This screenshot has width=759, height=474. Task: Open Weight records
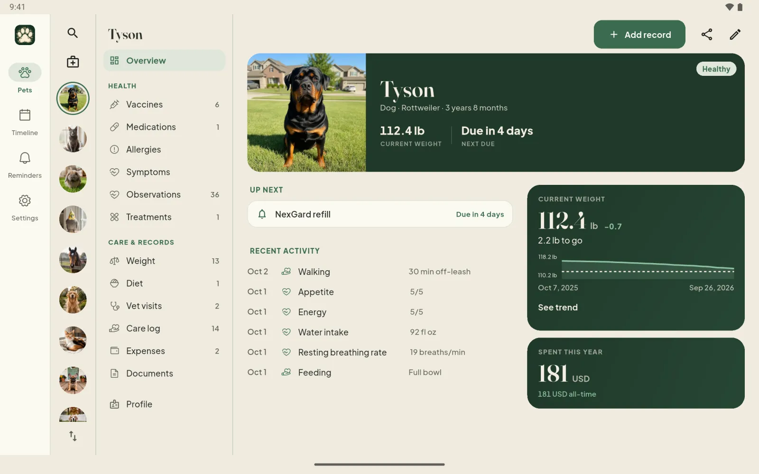click(x=164, y=261)
